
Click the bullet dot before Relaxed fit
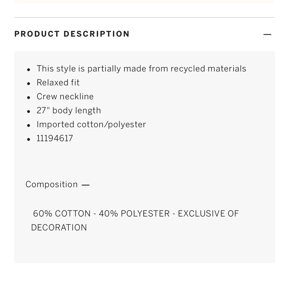tap(28, 84)
